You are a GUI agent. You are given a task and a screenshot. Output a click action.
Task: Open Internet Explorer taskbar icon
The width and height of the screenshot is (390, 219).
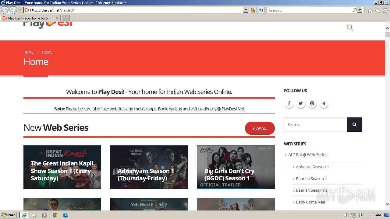(x=24, y=215)
